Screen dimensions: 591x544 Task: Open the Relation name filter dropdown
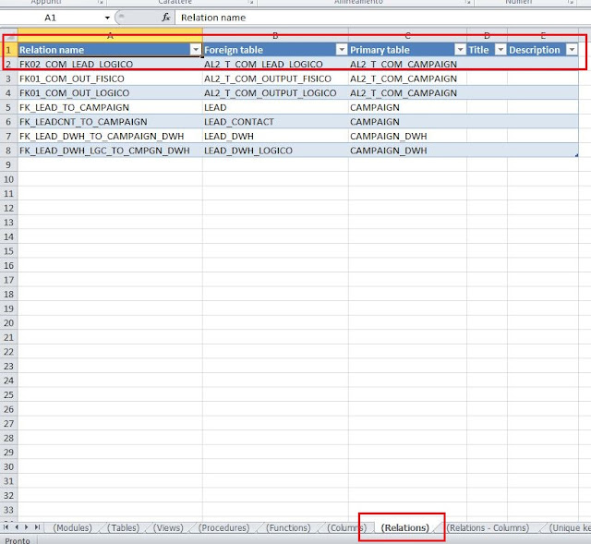coord(195,50)
